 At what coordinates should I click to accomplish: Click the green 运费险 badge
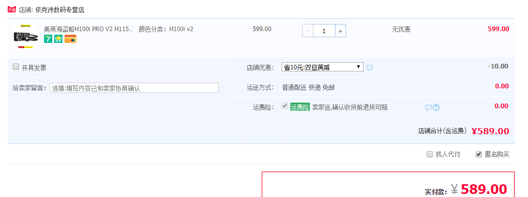[x=300, y=107]
